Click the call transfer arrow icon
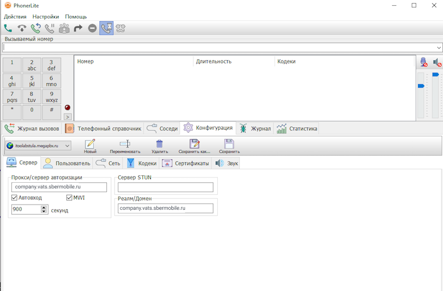The height and width of the screenshot is (291, 443). tap(78, 28)
